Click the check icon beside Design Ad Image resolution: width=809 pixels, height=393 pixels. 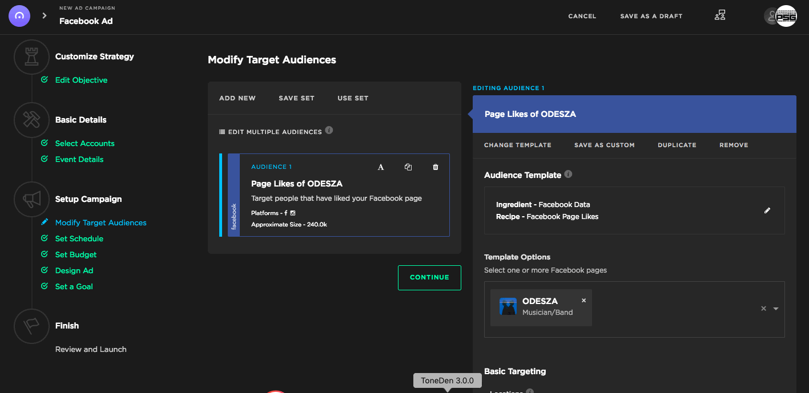coord(45,270)
